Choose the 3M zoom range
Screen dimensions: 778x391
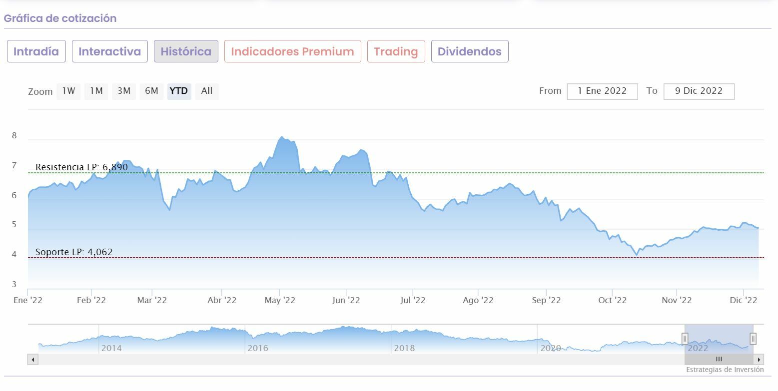pos(124,91)
